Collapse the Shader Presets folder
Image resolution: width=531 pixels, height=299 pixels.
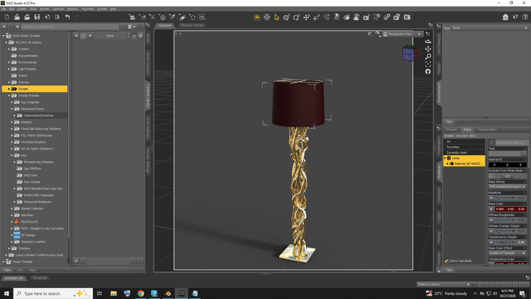click(x=9, y=96)
